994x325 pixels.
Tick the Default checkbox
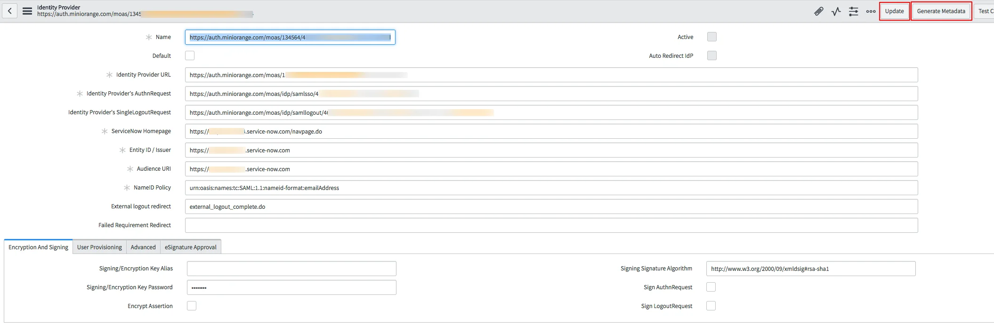(190, 55)
